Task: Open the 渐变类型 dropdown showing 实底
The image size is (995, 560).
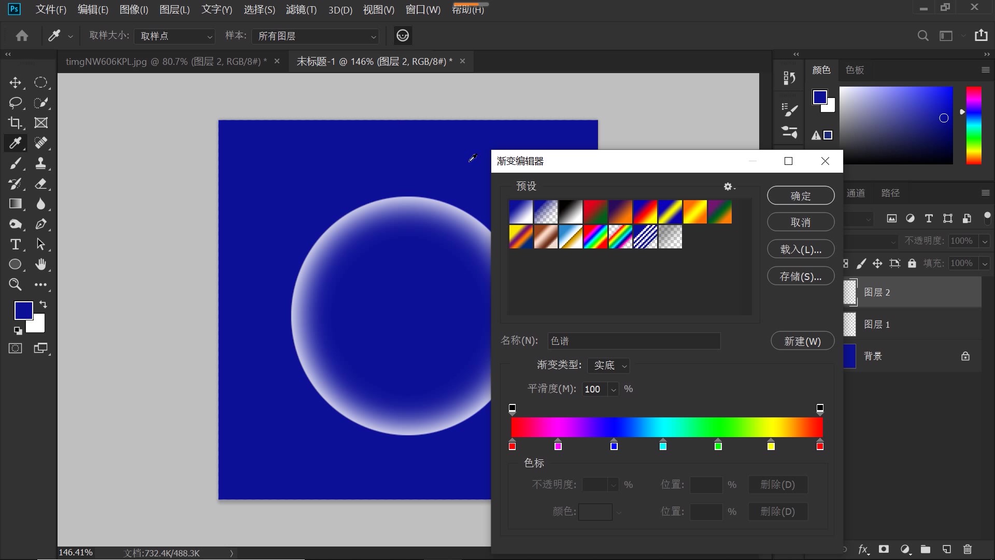Action: pos(608,365)
